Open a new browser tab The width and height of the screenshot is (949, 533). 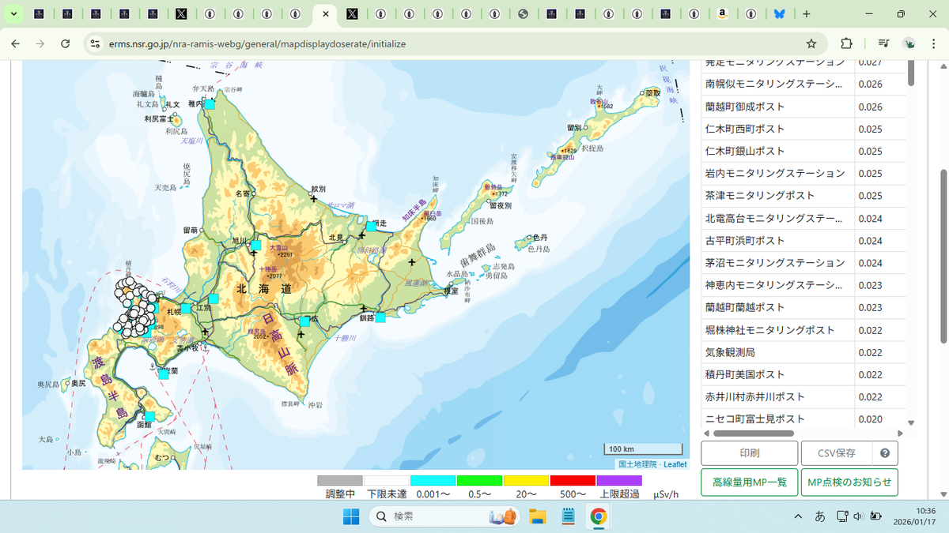click(x=806, y=14)
